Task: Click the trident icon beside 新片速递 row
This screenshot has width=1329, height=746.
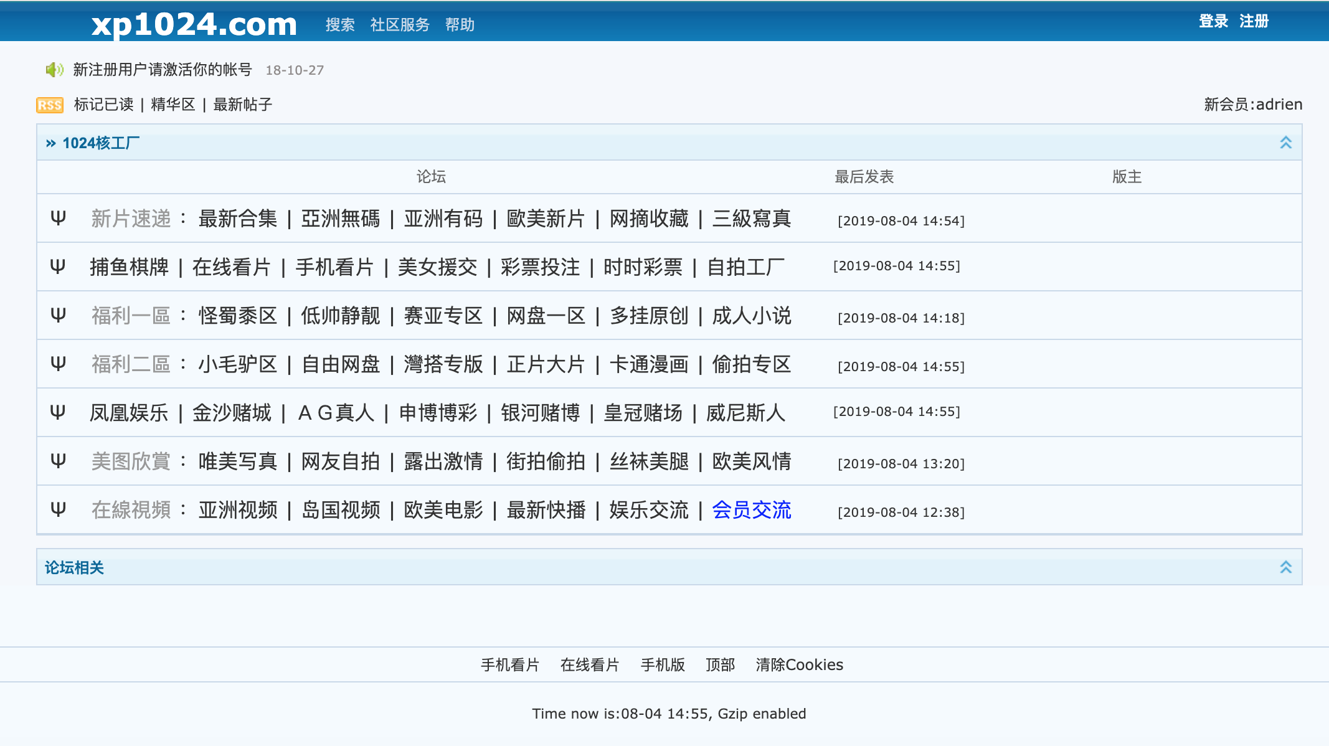Action: (58, 218)
